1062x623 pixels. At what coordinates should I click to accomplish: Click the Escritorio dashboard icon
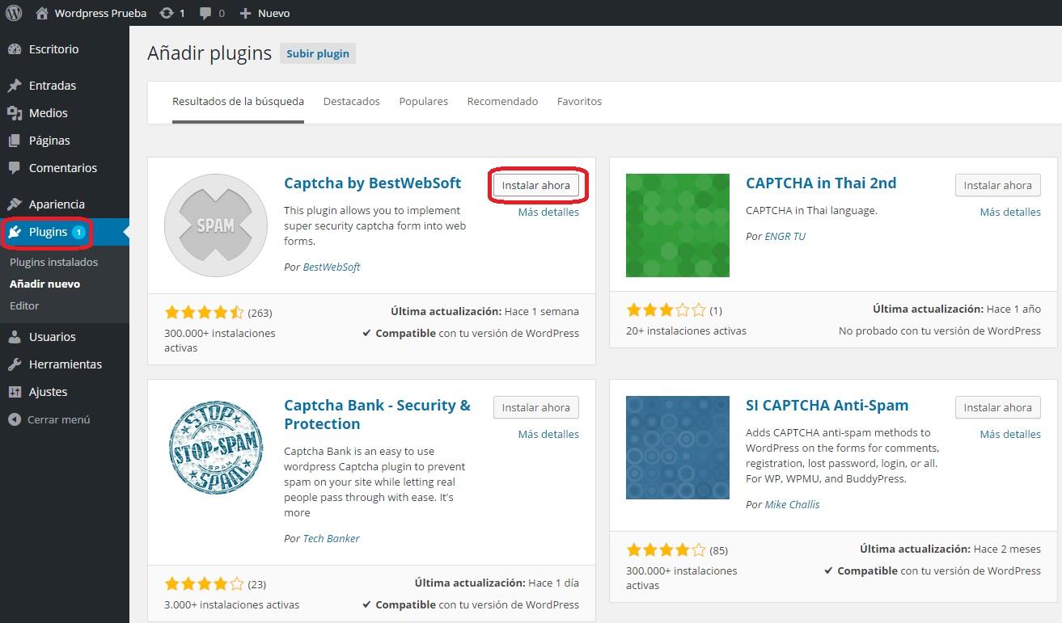pos(14,49)
